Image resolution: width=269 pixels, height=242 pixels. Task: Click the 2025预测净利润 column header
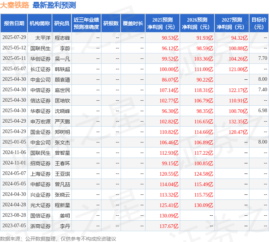pos(162,23)
